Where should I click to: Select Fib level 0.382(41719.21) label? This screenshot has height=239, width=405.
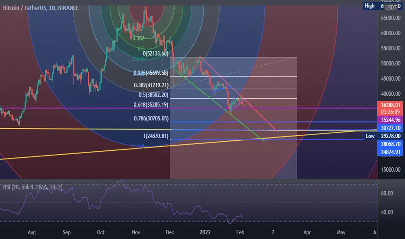click(151, 85)
